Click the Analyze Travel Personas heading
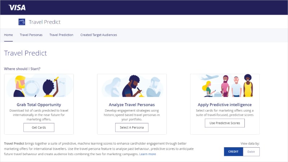This screenshot has height=162, width=288. tap(132, 105)
